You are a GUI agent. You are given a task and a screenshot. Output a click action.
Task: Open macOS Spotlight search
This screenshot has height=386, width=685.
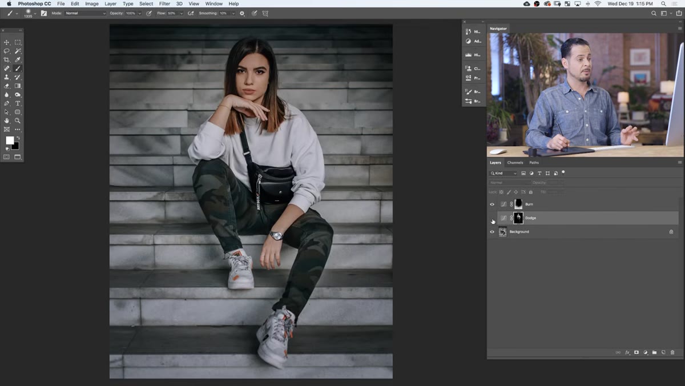[663, 3]
